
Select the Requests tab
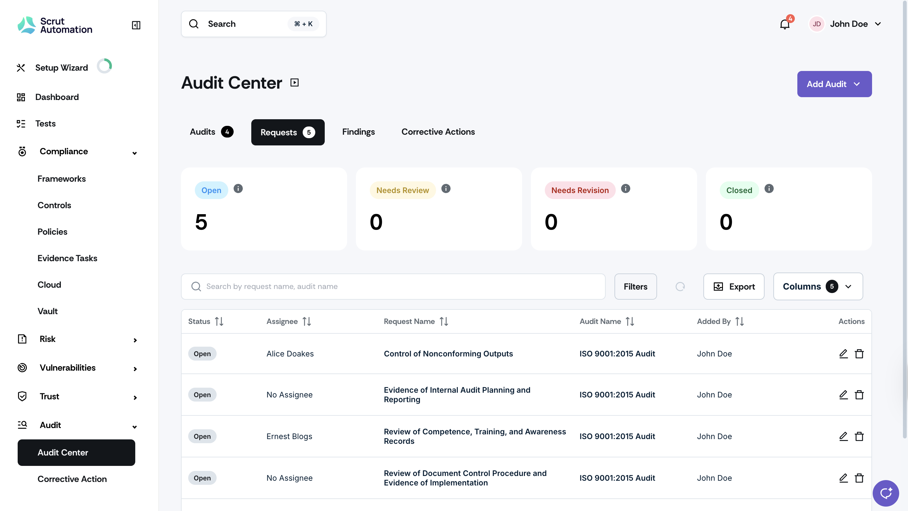[x=288, y=132]
